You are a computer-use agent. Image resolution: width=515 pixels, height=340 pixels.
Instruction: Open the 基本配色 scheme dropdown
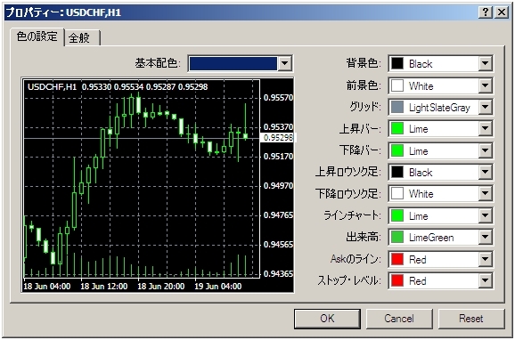click(x=285, y=63)
